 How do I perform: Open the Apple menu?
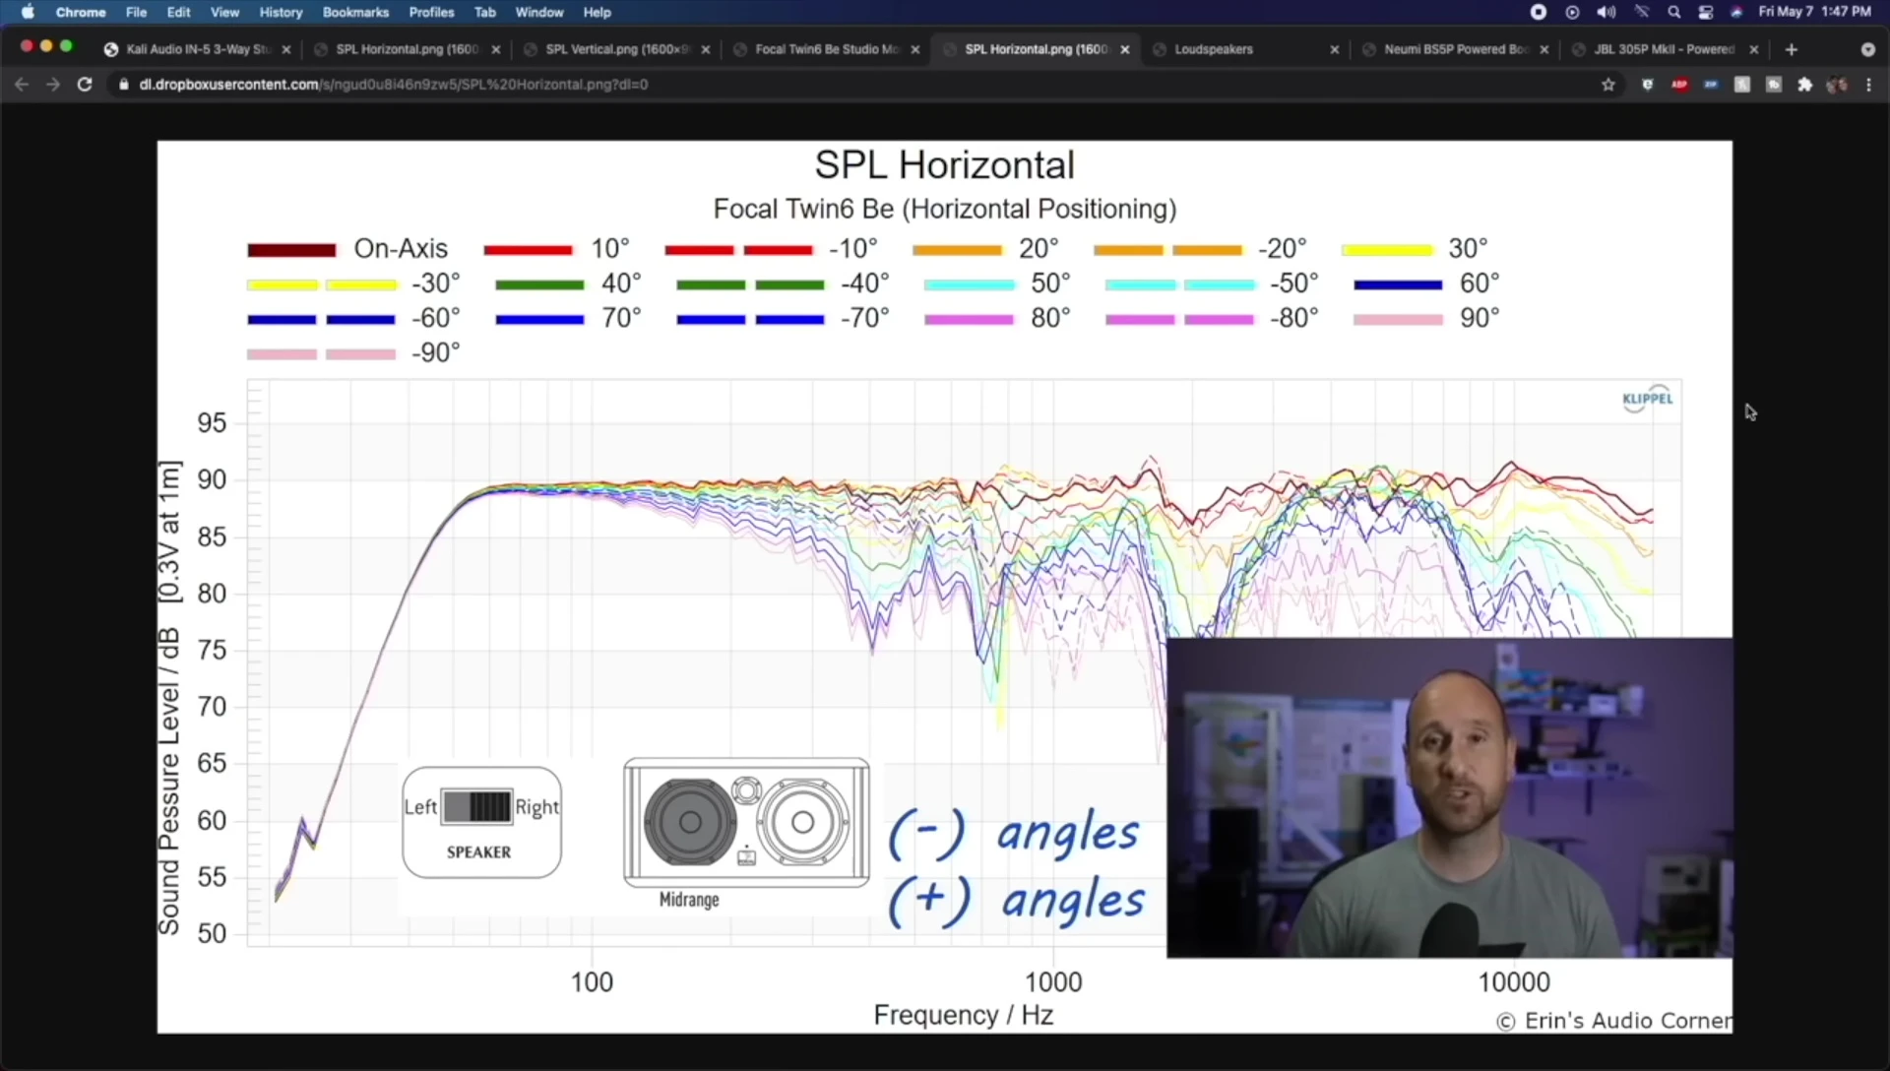(28, 12)
